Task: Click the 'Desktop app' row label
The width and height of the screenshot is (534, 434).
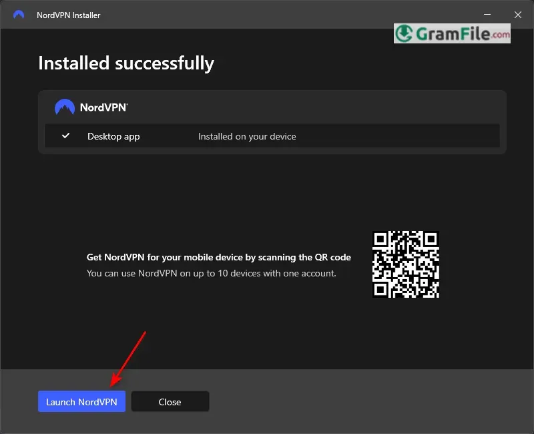Action: pos(113,136)
